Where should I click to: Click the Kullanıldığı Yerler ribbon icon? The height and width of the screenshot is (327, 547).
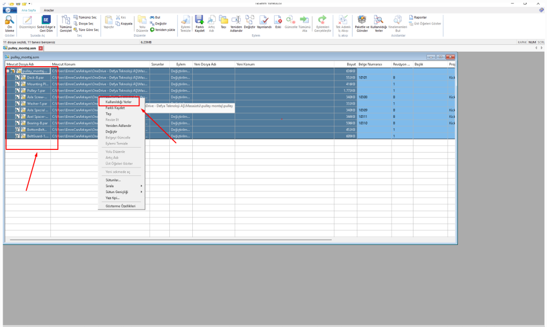(x=378, y=20)
